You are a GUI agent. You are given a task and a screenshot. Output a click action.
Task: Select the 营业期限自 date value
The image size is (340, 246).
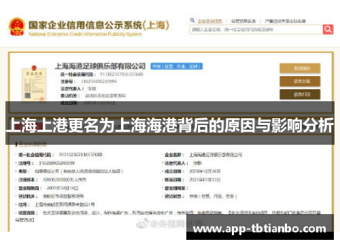tap(63, 188)
